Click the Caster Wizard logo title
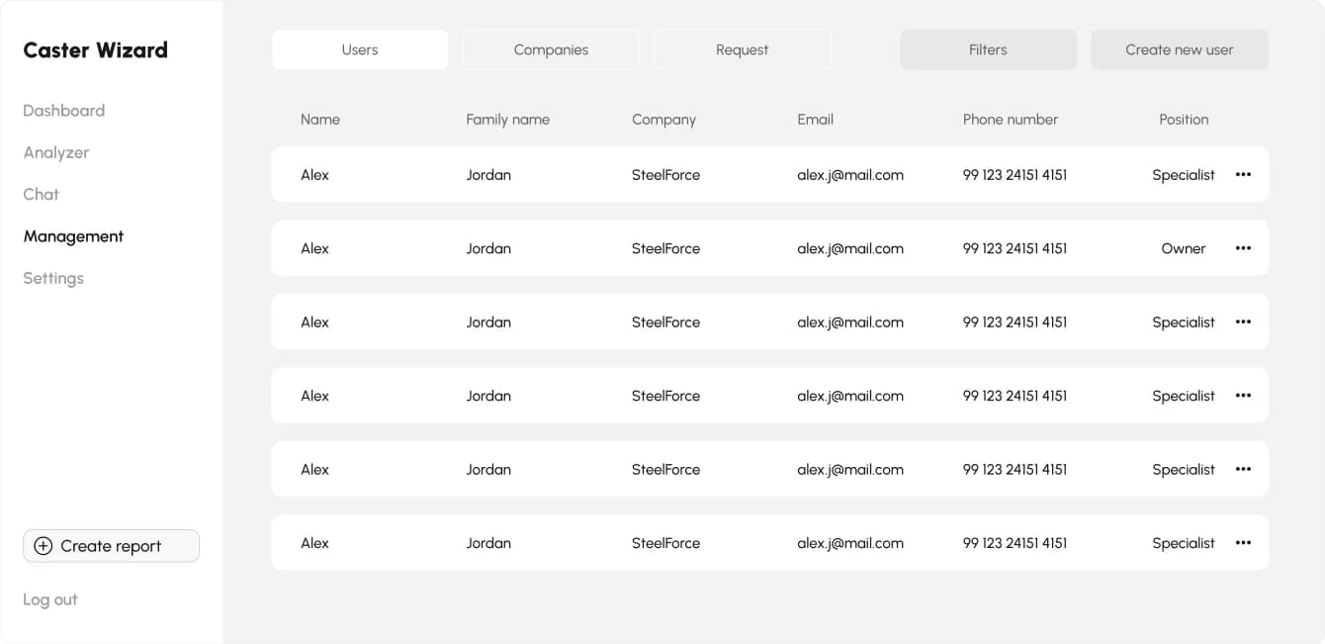This screenshot has width=1325, height=644. [x=96, y=50]
